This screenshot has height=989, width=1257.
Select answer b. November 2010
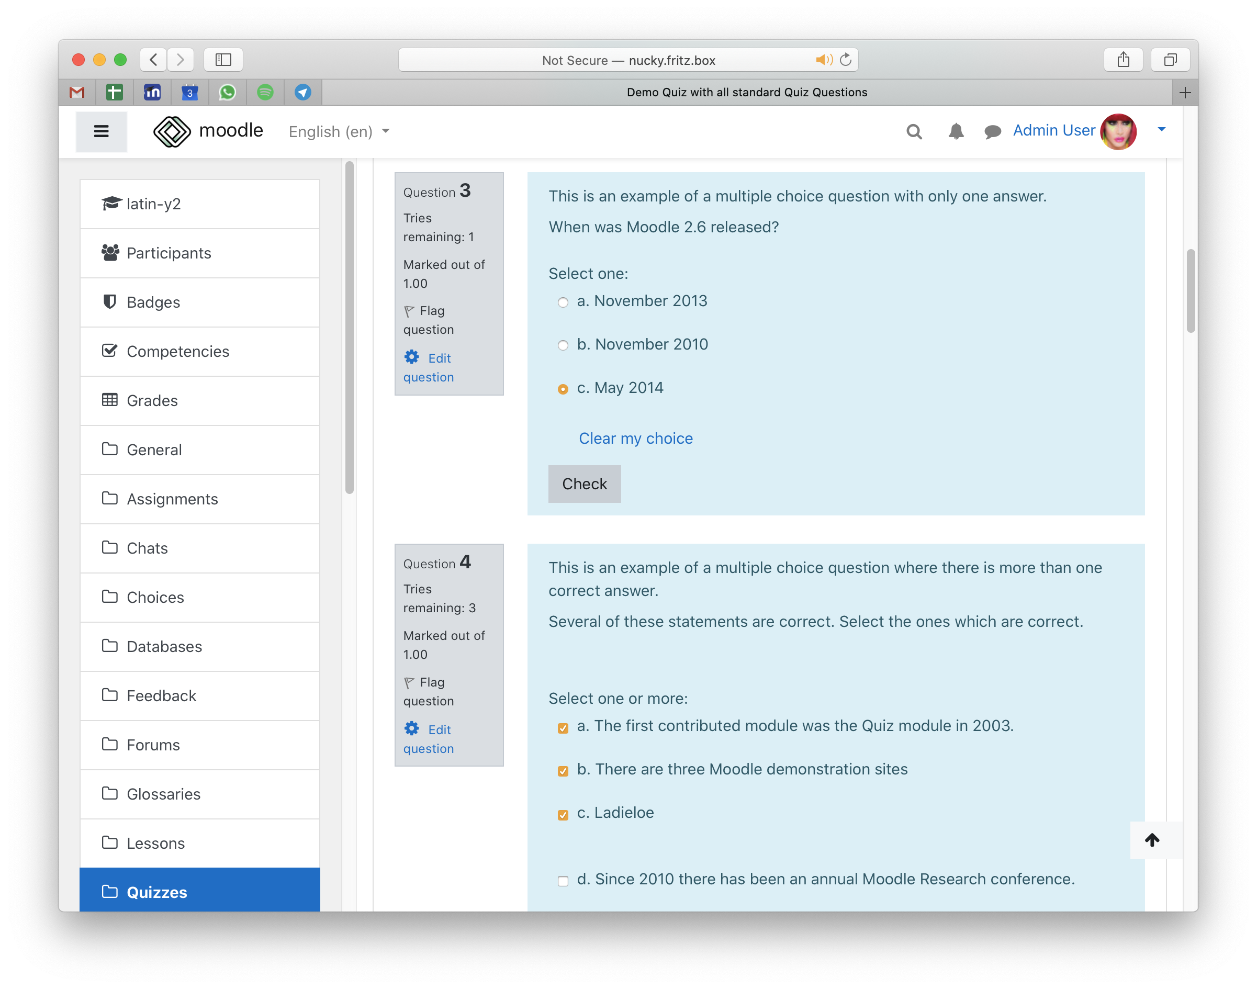[563, 346]
